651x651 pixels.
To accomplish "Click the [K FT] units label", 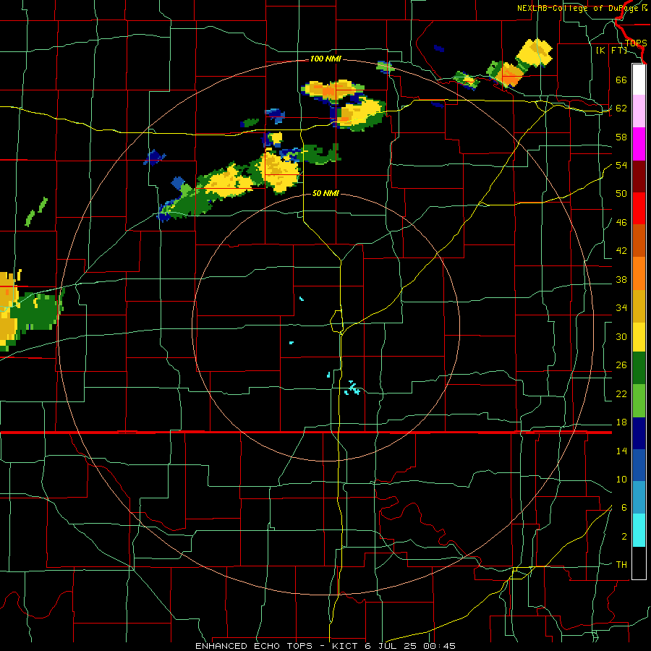I will click(x=611, y=51).
